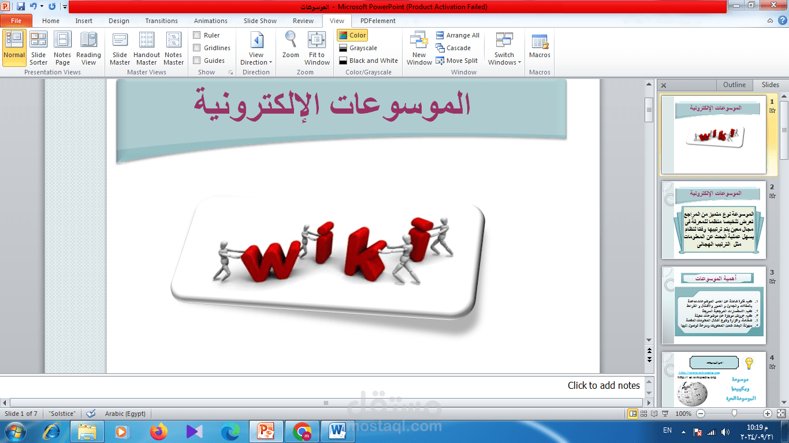Viewport: 789px width, 443px height.
Task: Zoom in with the plus button
Action: click(x=768, y=414)
